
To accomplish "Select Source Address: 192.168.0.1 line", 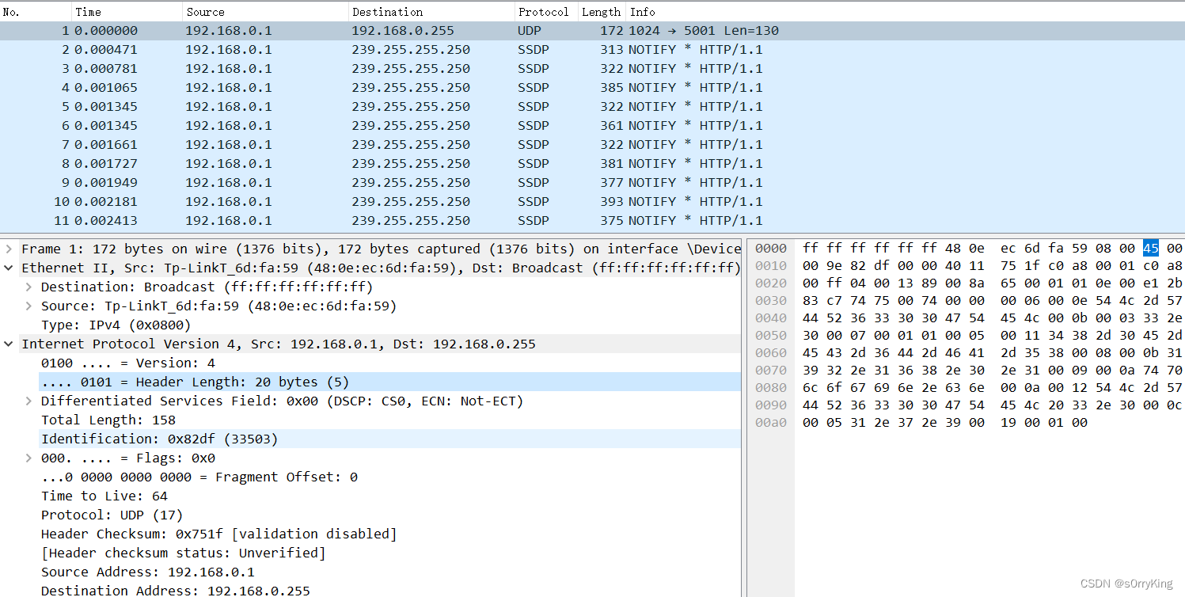I will (147, 572).
